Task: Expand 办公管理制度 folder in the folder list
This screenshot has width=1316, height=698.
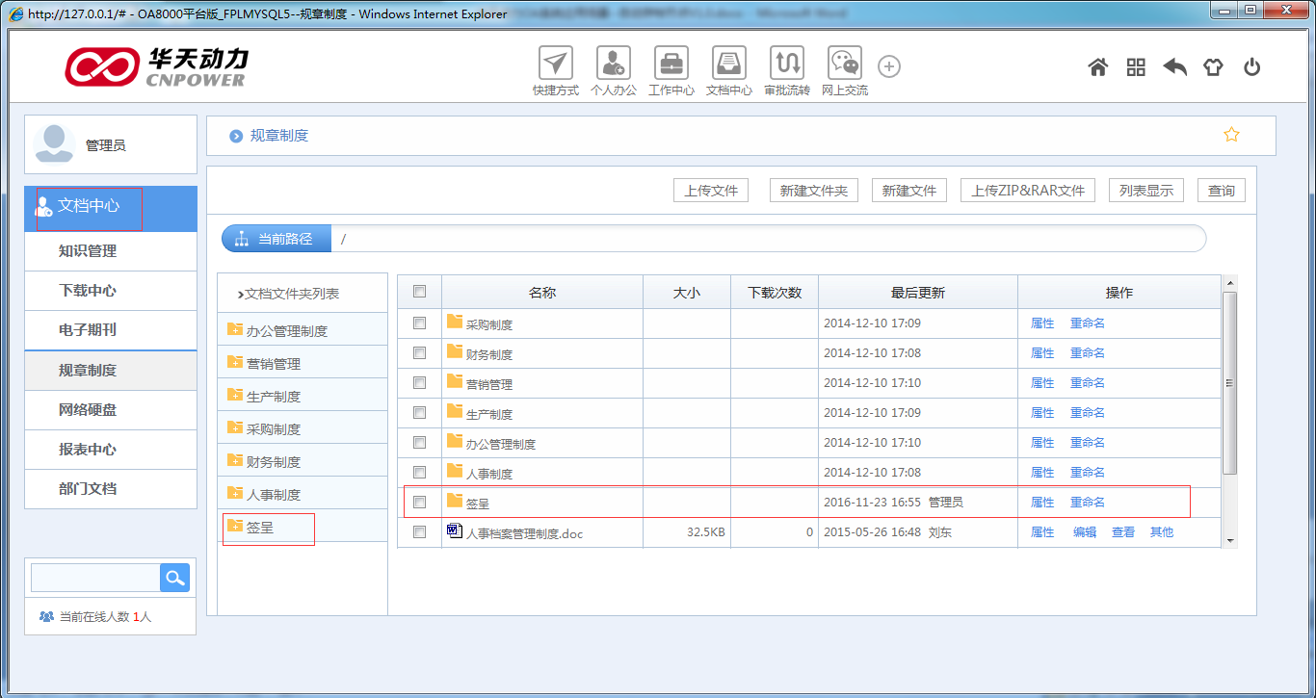Action: click(x=286, y=330)
